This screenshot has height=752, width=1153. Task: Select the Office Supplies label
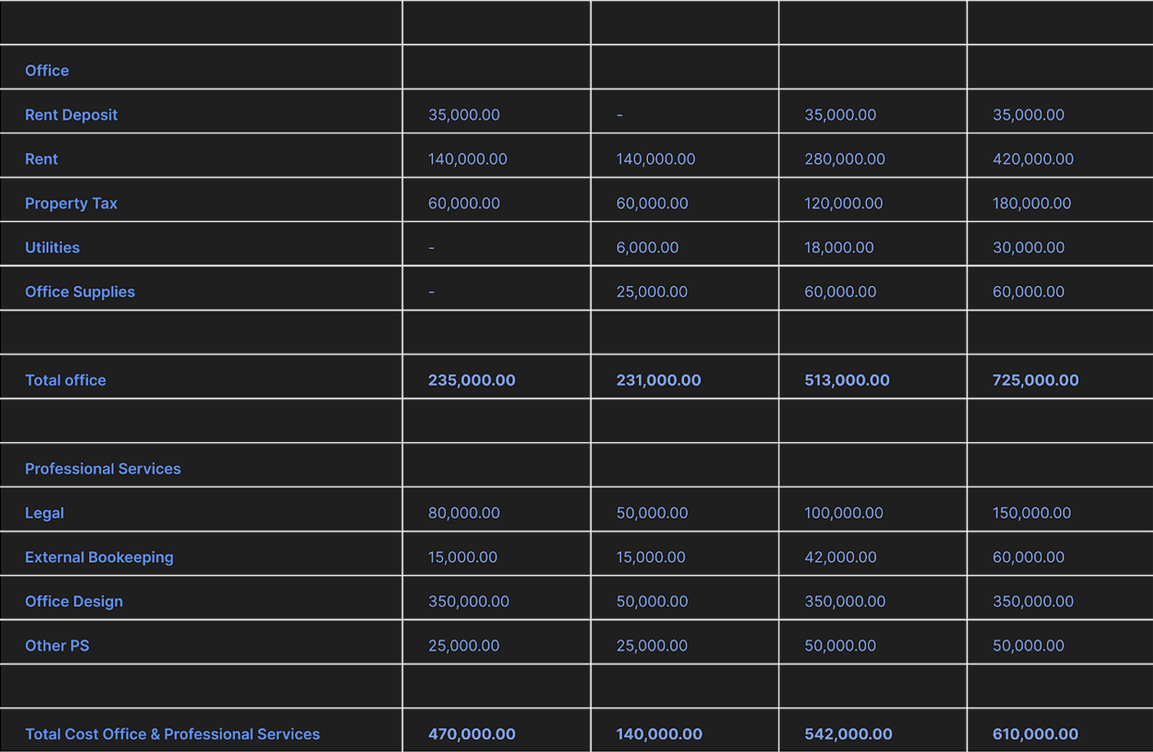click(80, 292)
